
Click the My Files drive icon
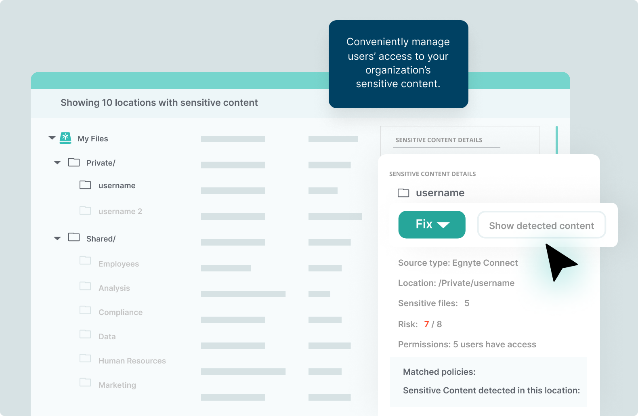click(65, 138)
